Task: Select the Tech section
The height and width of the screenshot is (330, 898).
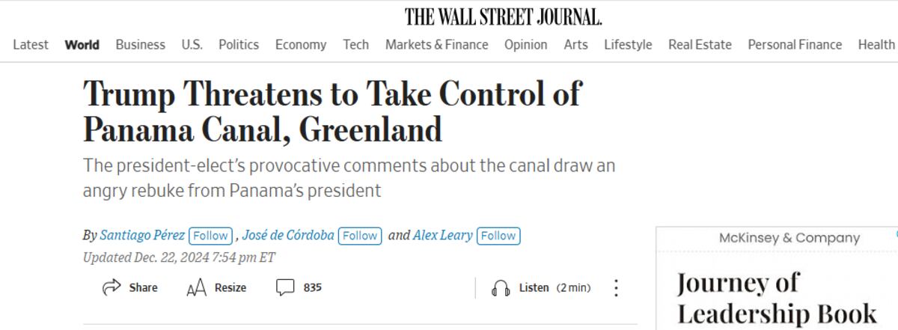Action: coord(355,45)
